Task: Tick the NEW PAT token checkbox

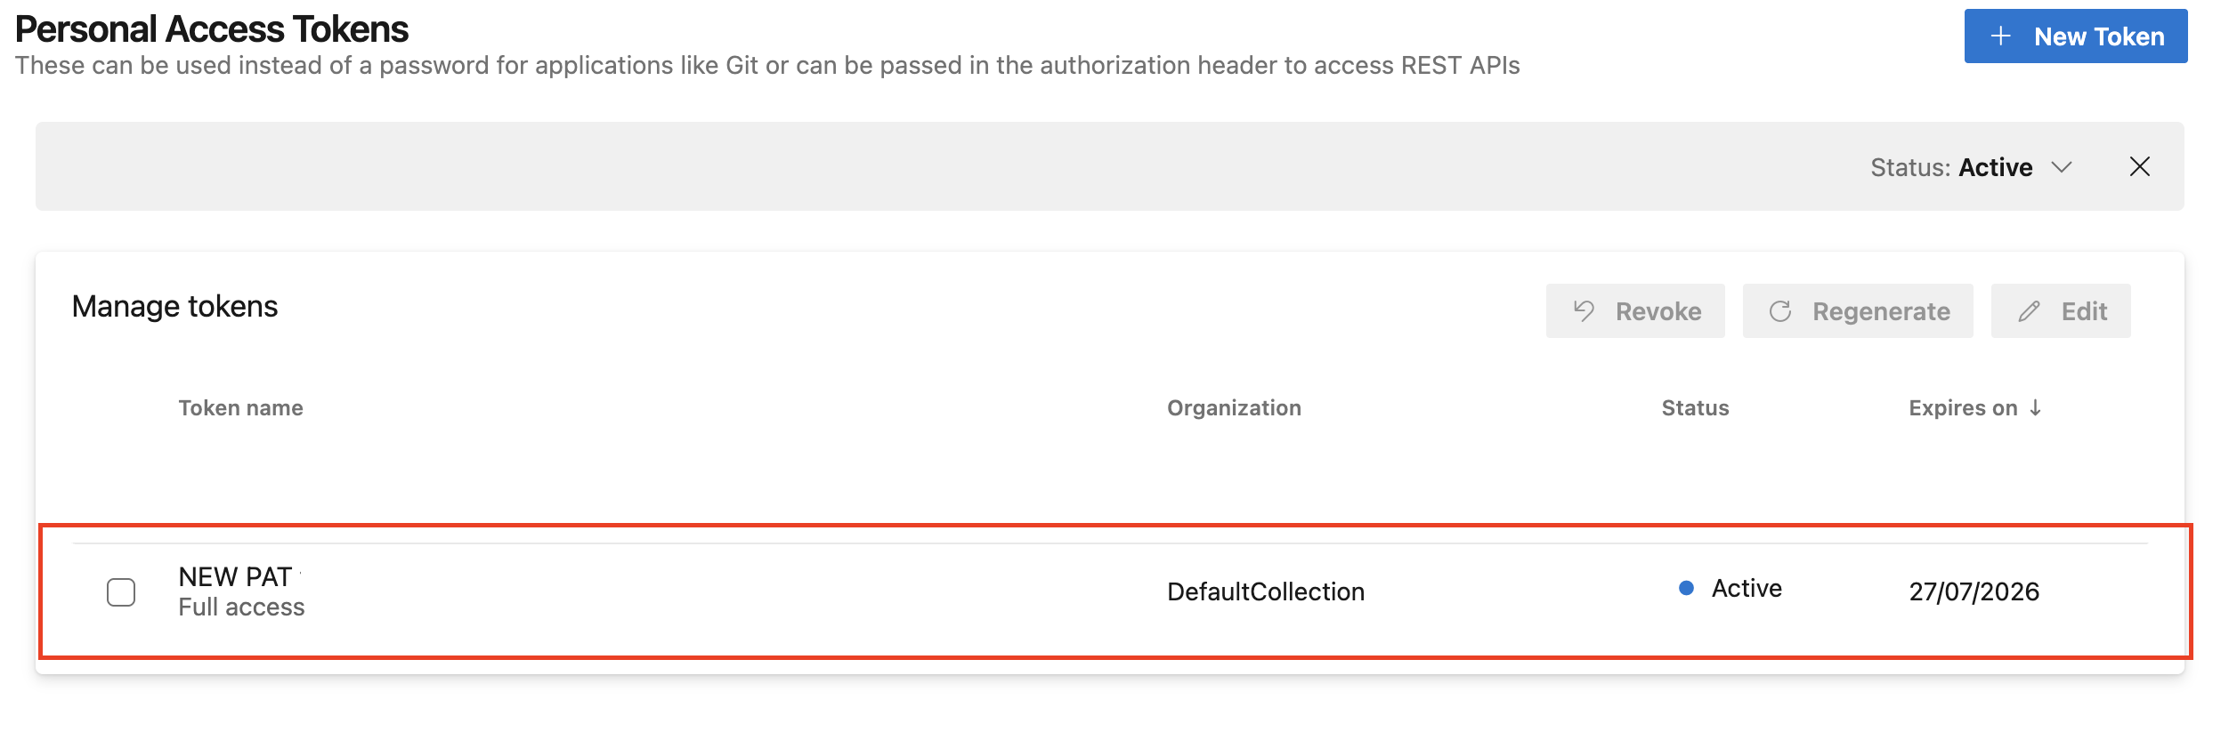Action: click(121, 592)
